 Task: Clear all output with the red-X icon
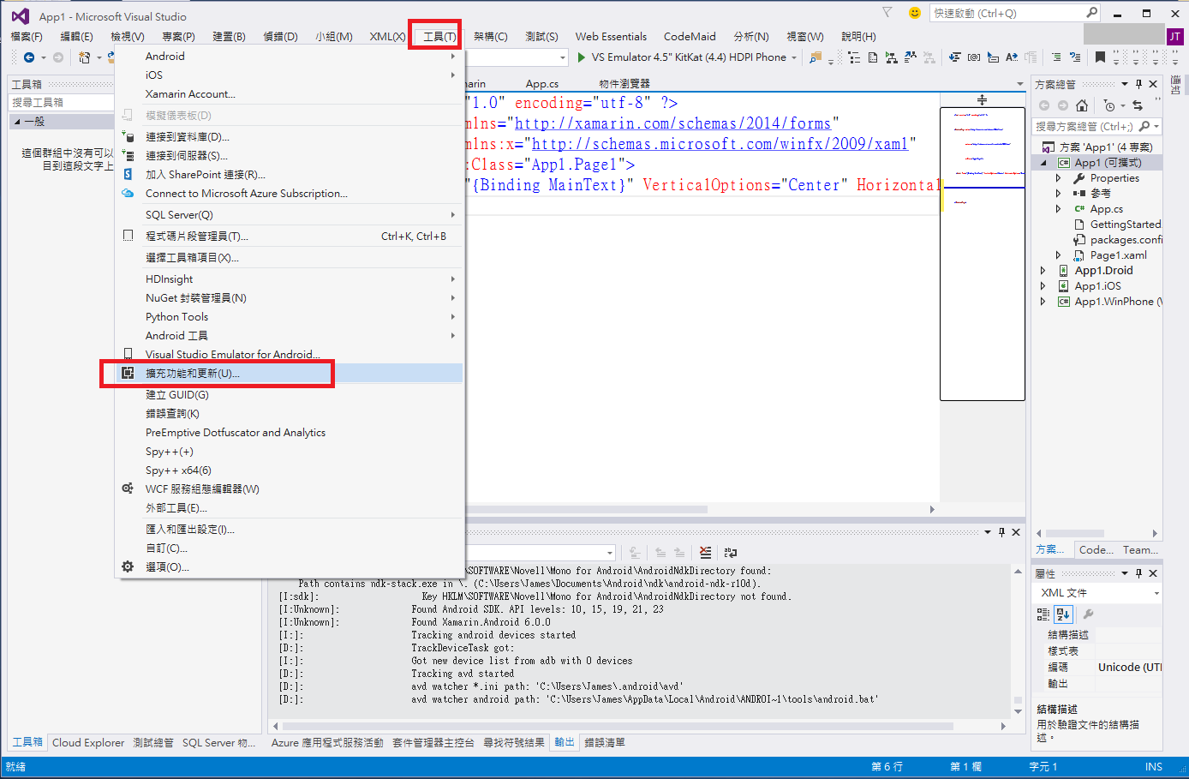click(x=705, y=553)
